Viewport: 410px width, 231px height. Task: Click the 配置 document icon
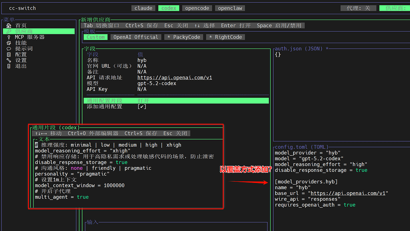9,54
